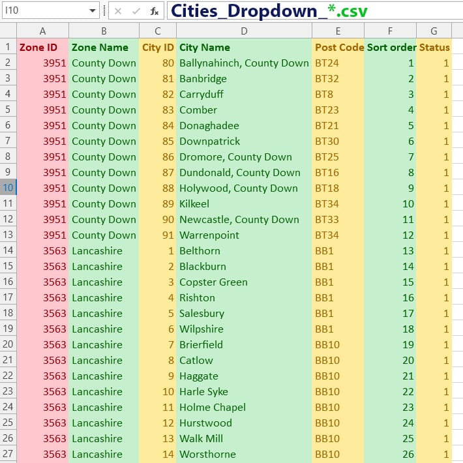The width and height of the screenshot is (463, 463).
Task: Click the Sort order header cell
Action: tap(390, 47)
